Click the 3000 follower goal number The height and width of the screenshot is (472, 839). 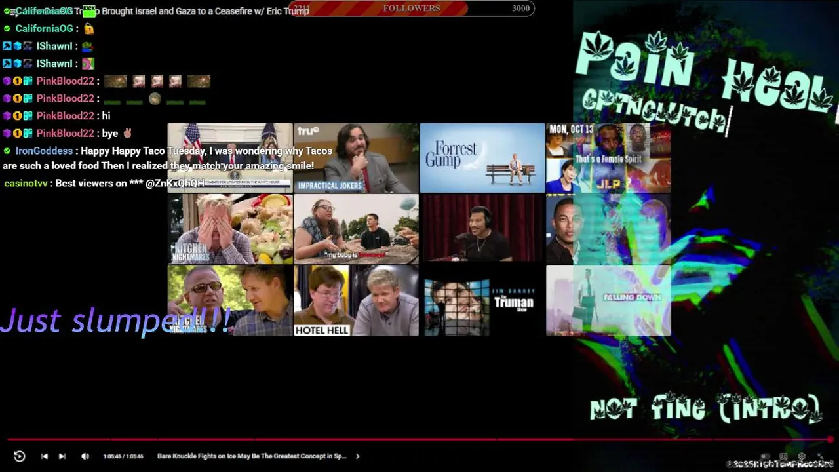click(520, 9)
